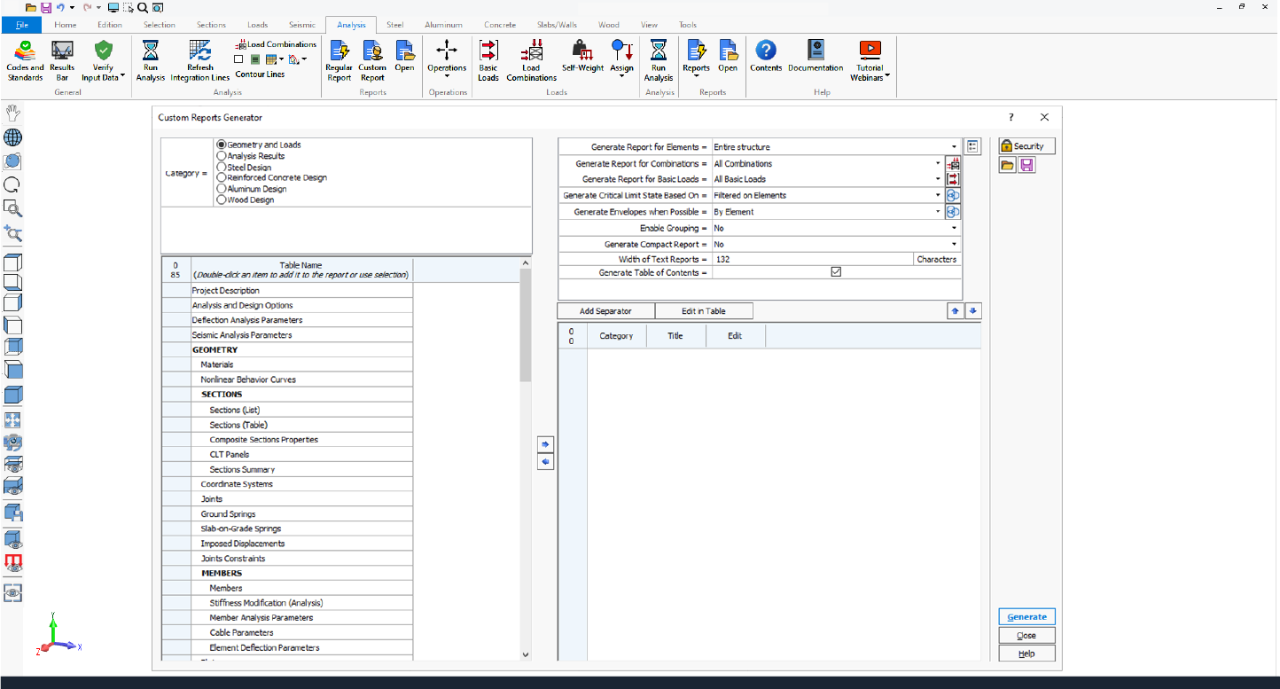The height and width of the screenshot is (689, 1280).
Task: Open the Generate Report for Elements dropdown
Action: click(x=953, y=146)
